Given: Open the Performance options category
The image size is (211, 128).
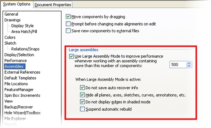Looking at the screenshot, I should tap(15, 60).
